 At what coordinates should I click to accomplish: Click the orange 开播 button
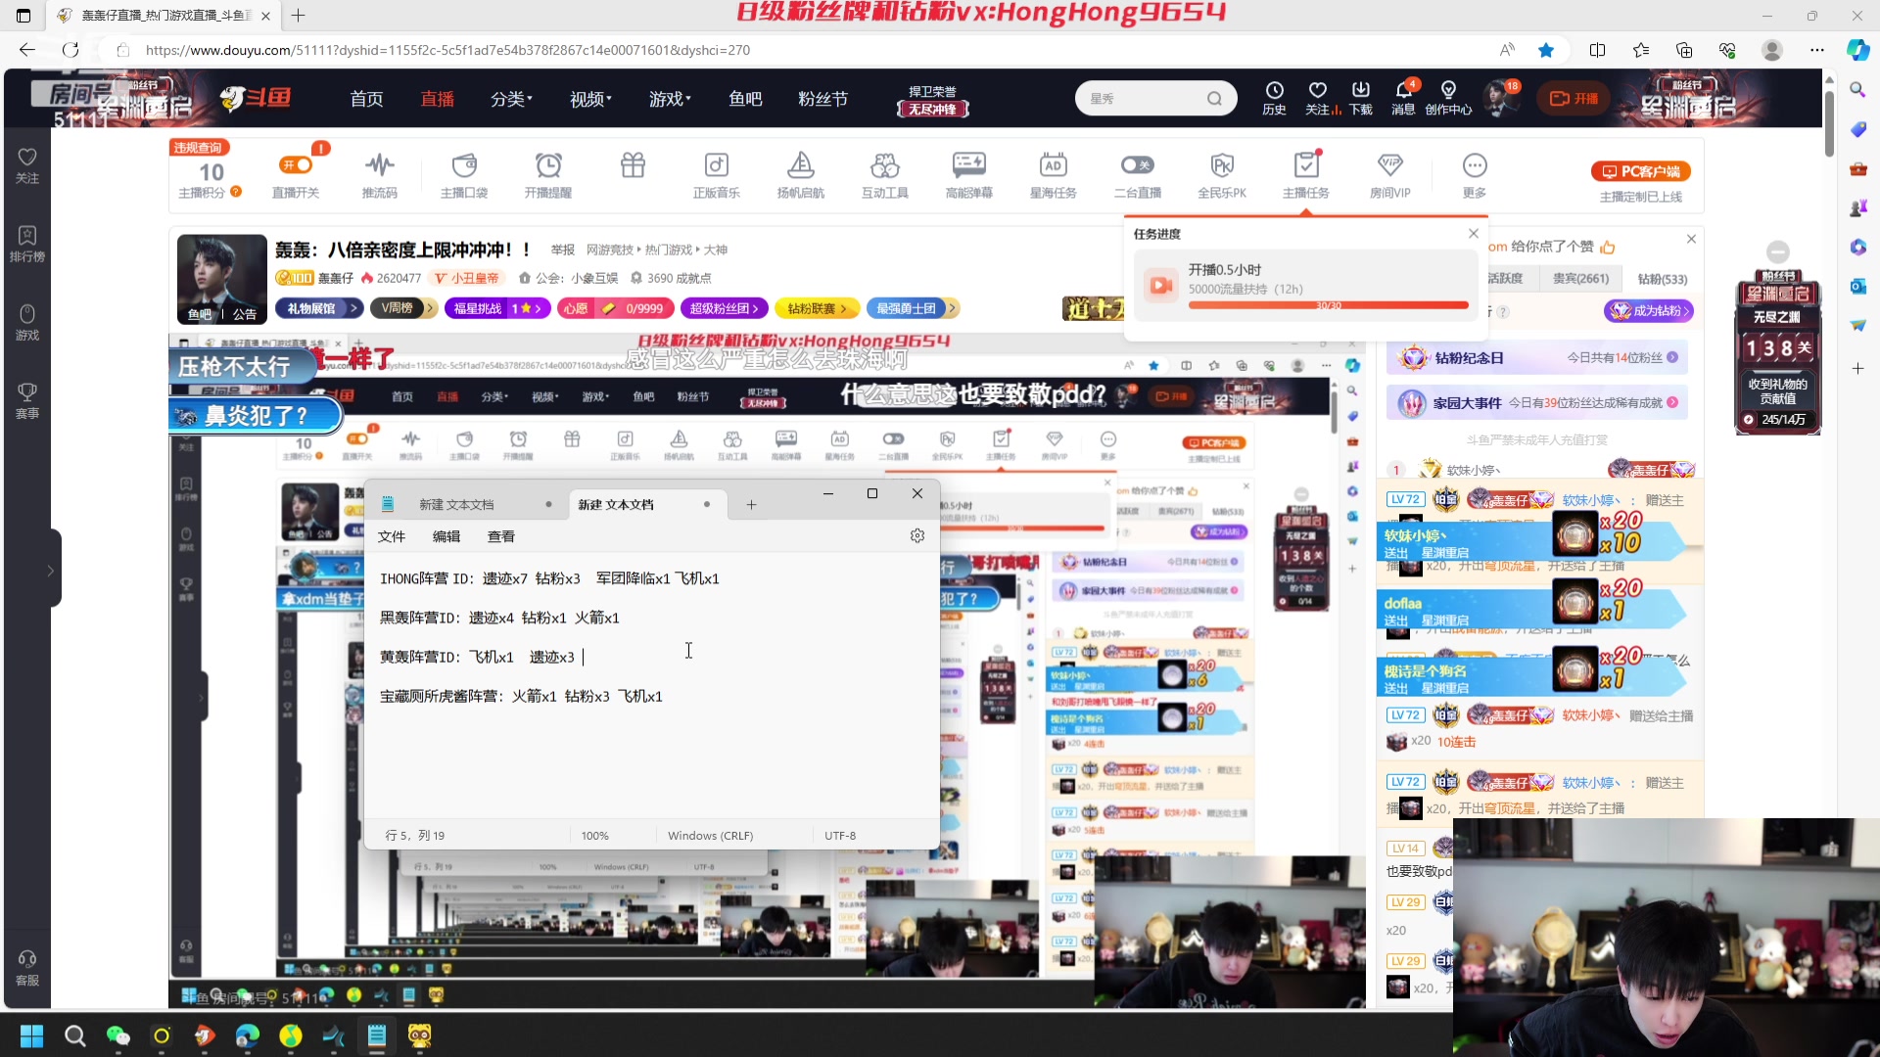(x=1574, y=98)
